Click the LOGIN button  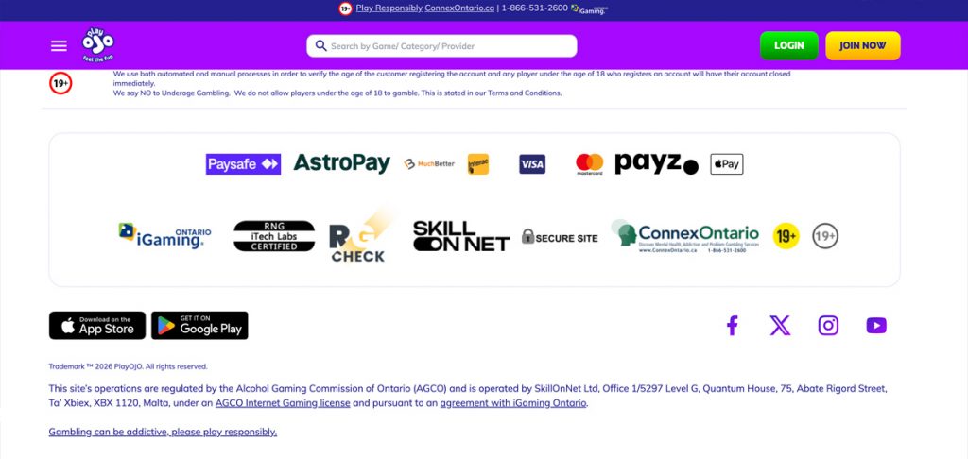point(789,45)
